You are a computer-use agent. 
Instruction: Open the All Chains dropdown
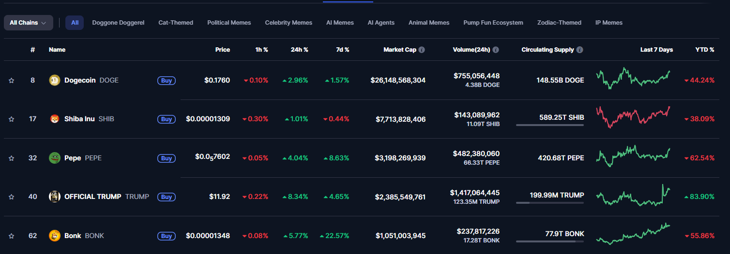click(29, 23)
